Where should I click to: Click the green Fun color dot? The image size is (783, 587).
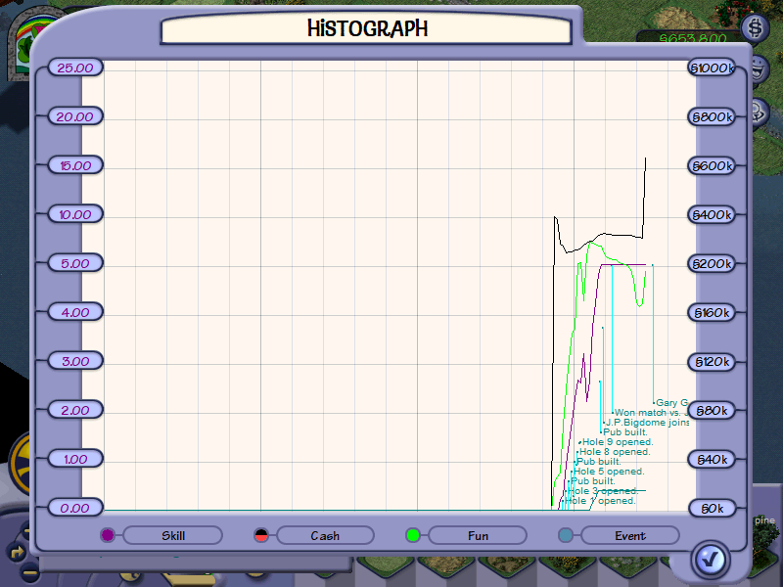[x=413, y=535]
